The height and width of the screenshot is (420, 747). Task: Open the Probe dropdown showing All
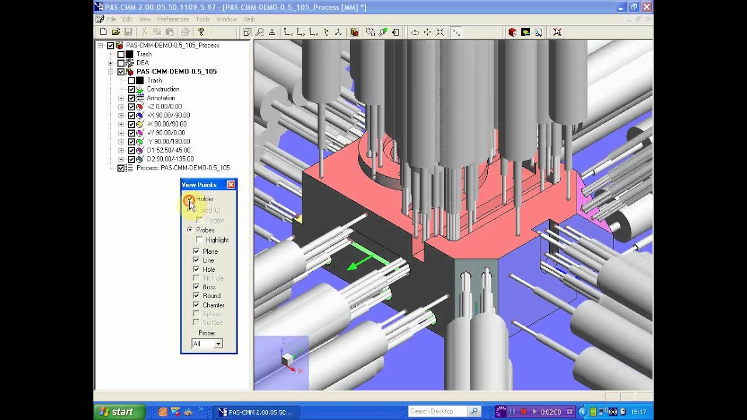click(218, 344)
